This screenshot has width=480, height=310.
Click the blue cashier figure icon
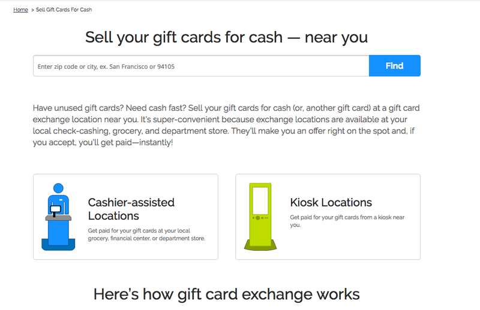point(58,217)
